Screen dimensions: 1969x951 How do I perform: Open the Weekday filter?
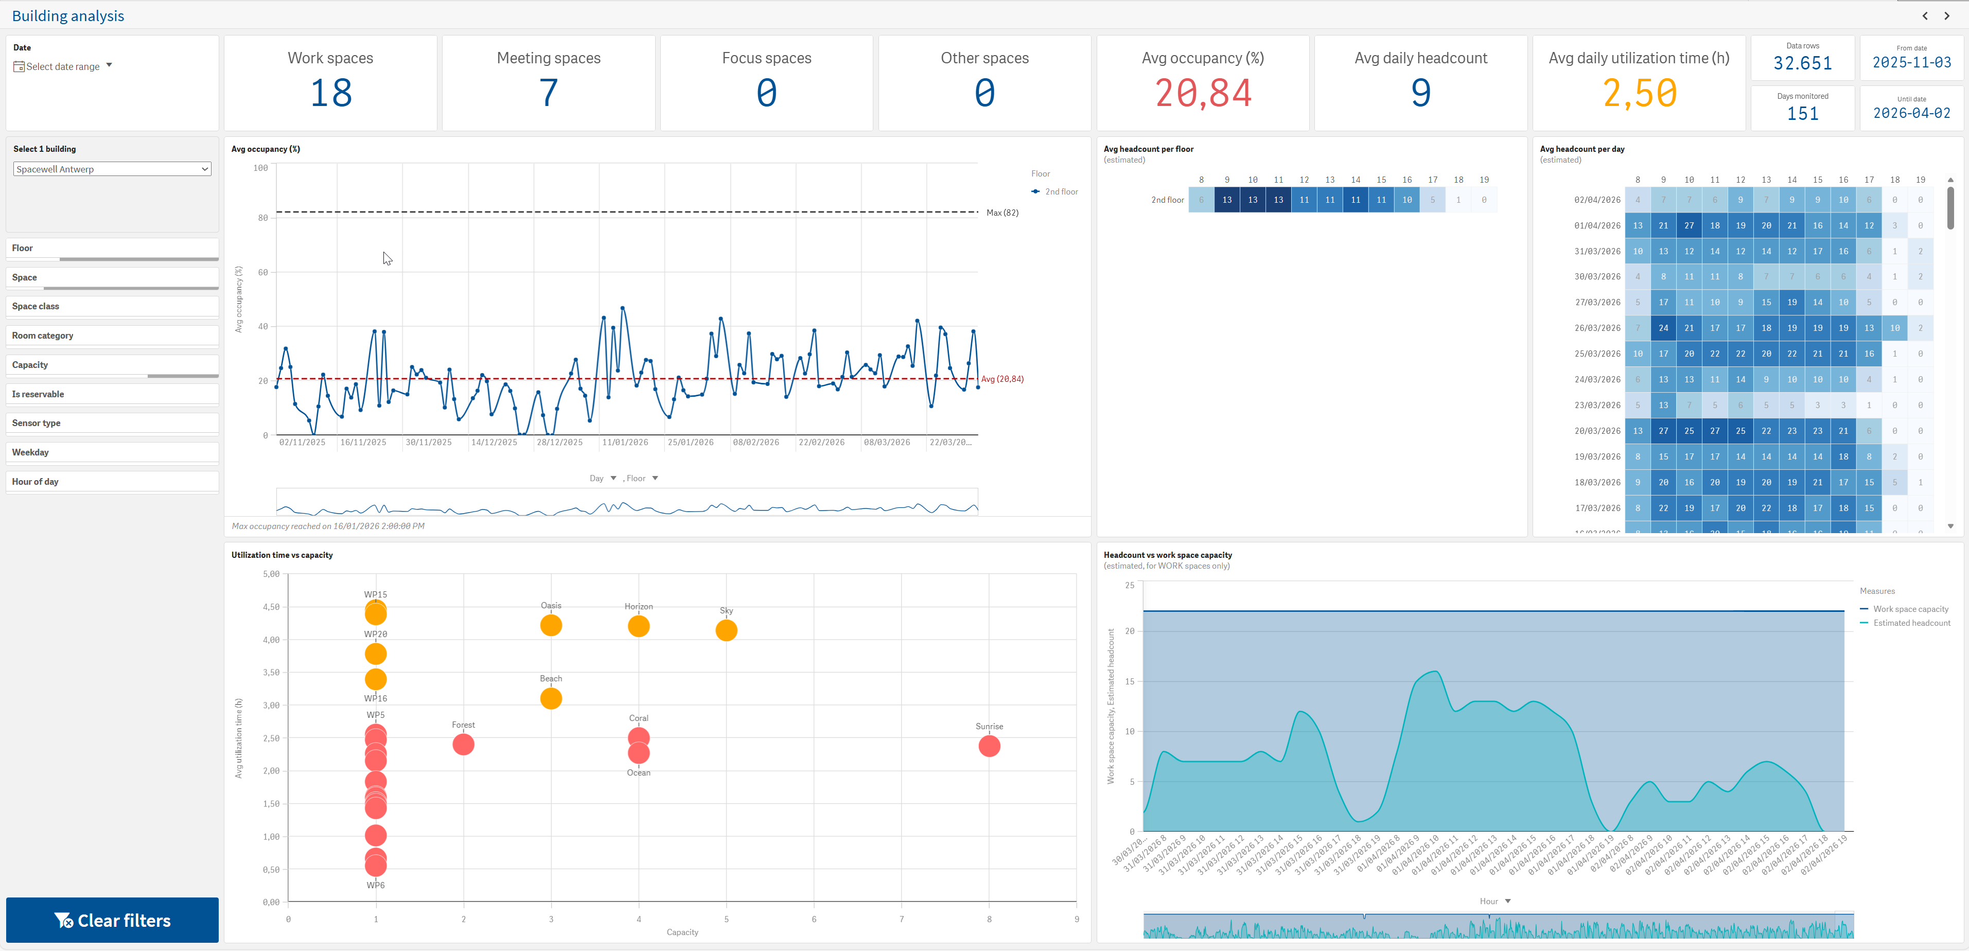click(x=112, y=452)
